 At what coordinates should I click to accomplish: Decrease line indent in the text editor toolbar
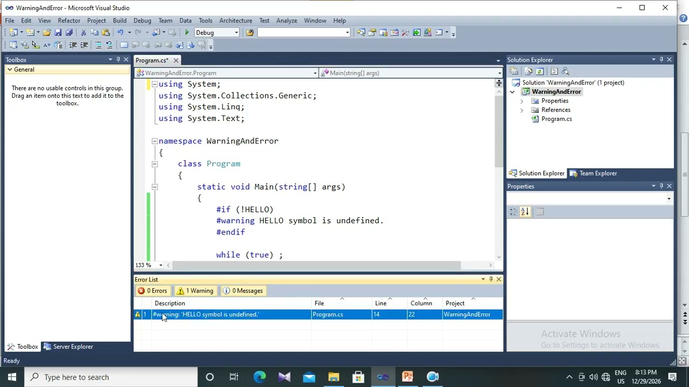73,45
